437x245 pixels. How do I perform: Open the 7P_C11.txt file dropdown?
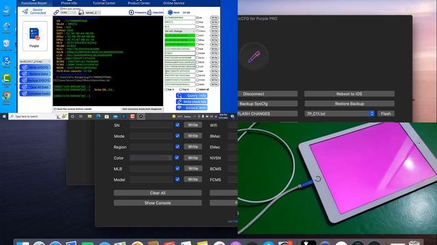point(339,114)
